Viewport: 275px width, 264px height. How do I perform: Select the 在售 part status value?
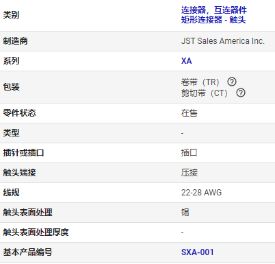point(189,113)
